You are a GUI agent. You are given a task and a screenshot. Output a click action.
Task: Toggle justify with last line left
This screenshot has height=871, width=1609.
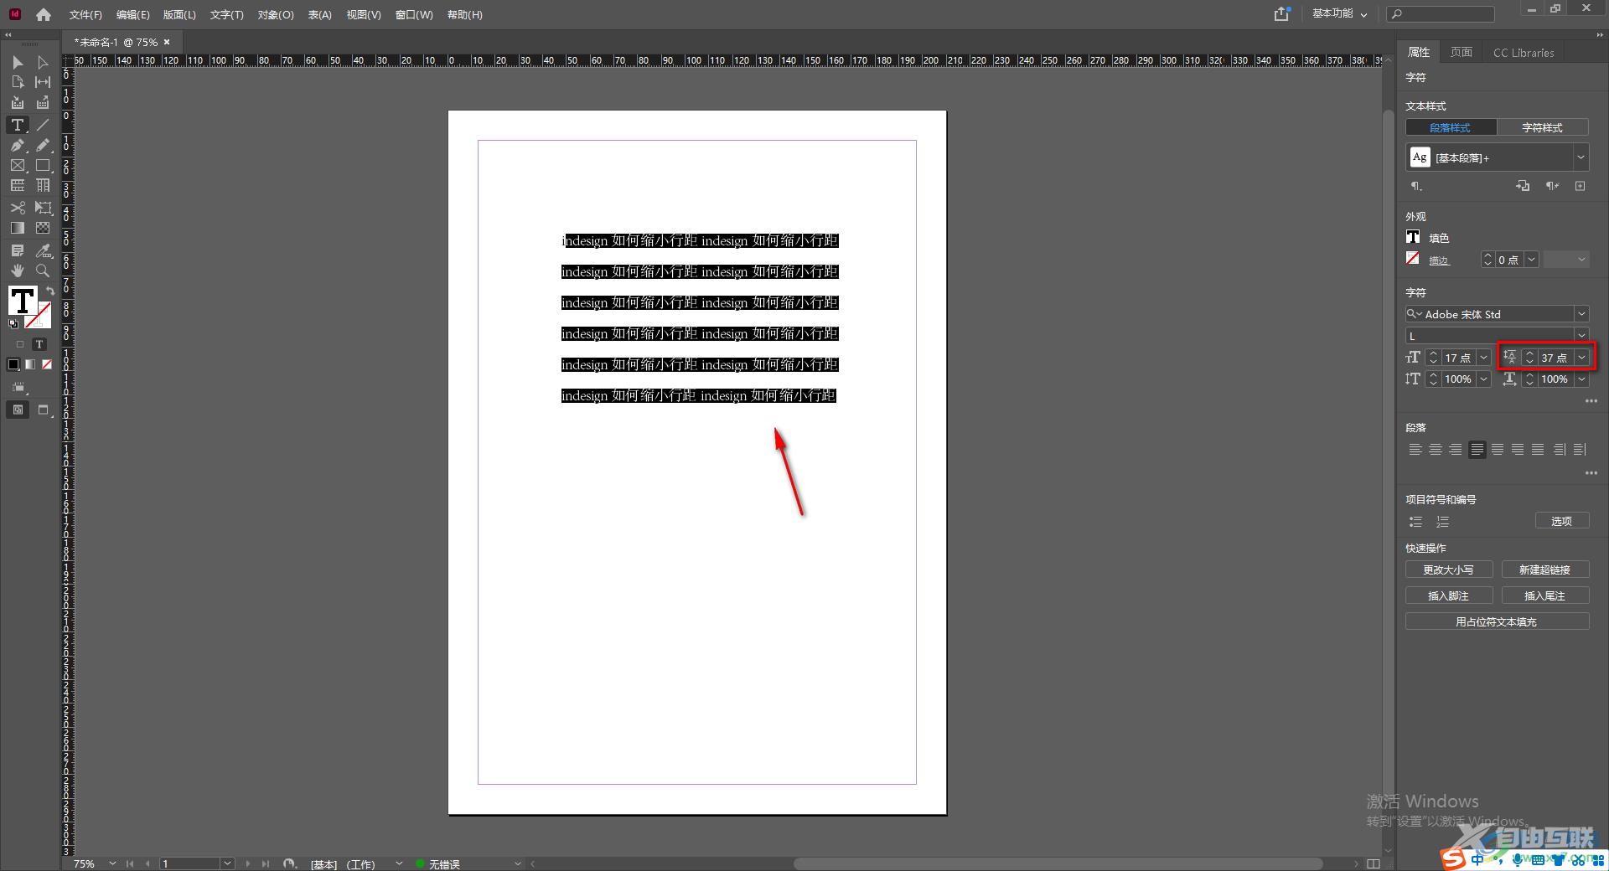coord(1477,450)
